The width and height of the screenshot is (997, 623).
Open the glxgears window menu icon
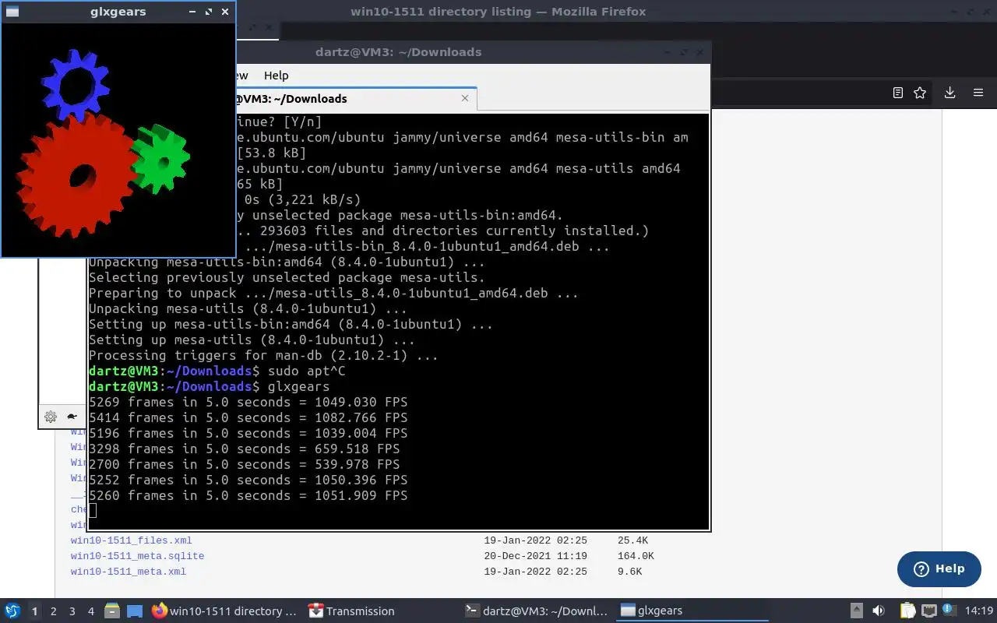tap(12, 12)
